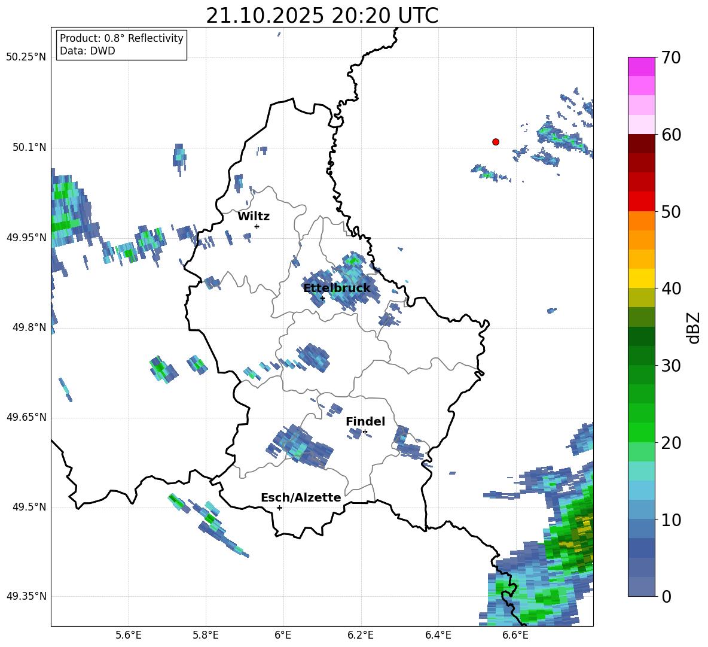Screen dimensions: 708x647
Task: Click the title '21.10.2025 20:20 UTC'
Action: pyautogui.click(x=322, y=16)
